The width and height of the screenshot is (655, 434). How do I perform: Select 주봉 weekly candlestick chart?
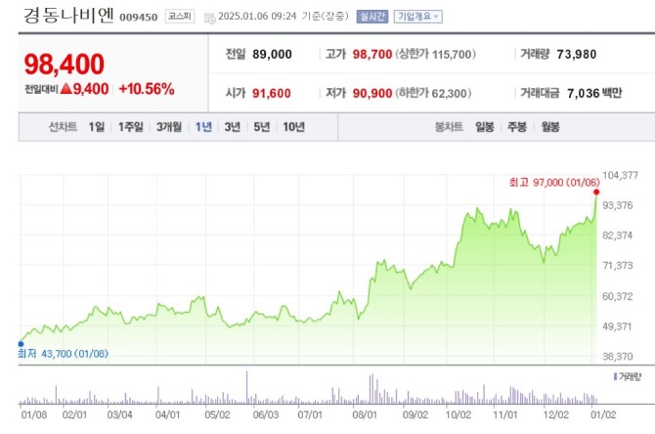516,126
